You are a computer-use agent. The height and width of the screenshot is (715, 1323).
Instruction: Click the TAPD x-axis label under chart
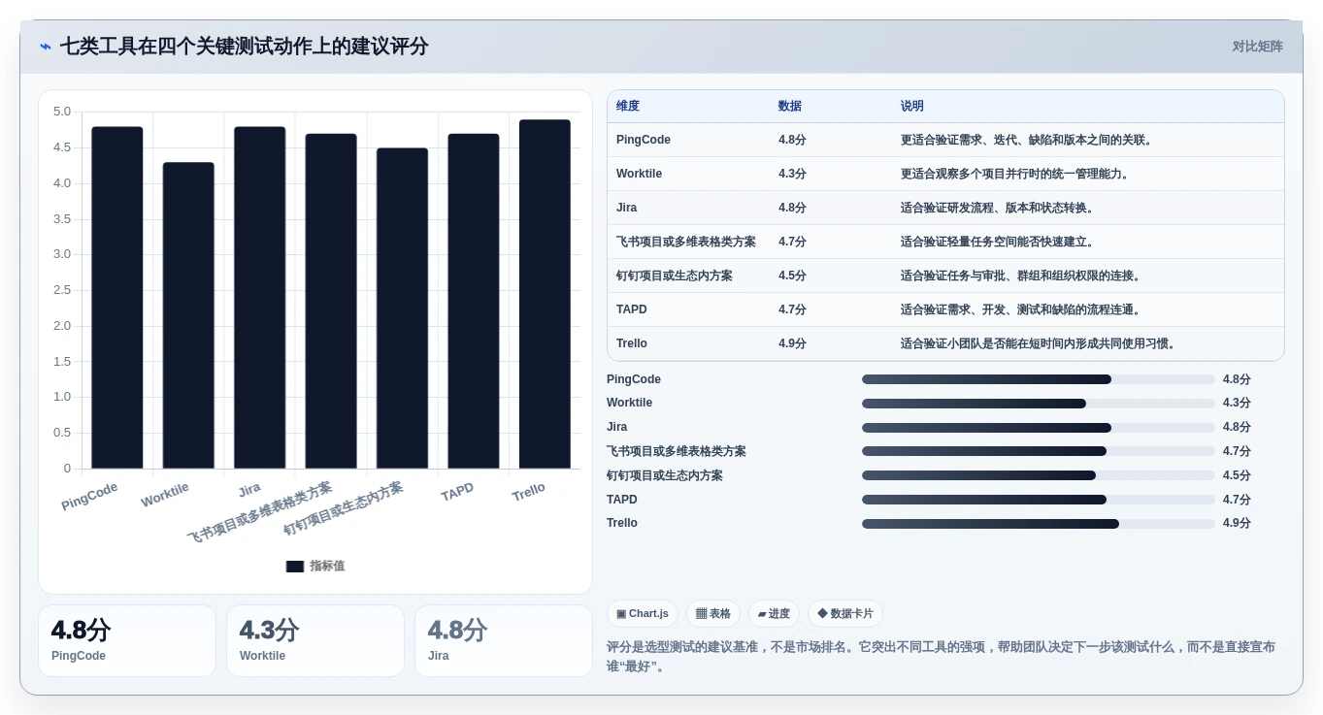click(457, 492)
